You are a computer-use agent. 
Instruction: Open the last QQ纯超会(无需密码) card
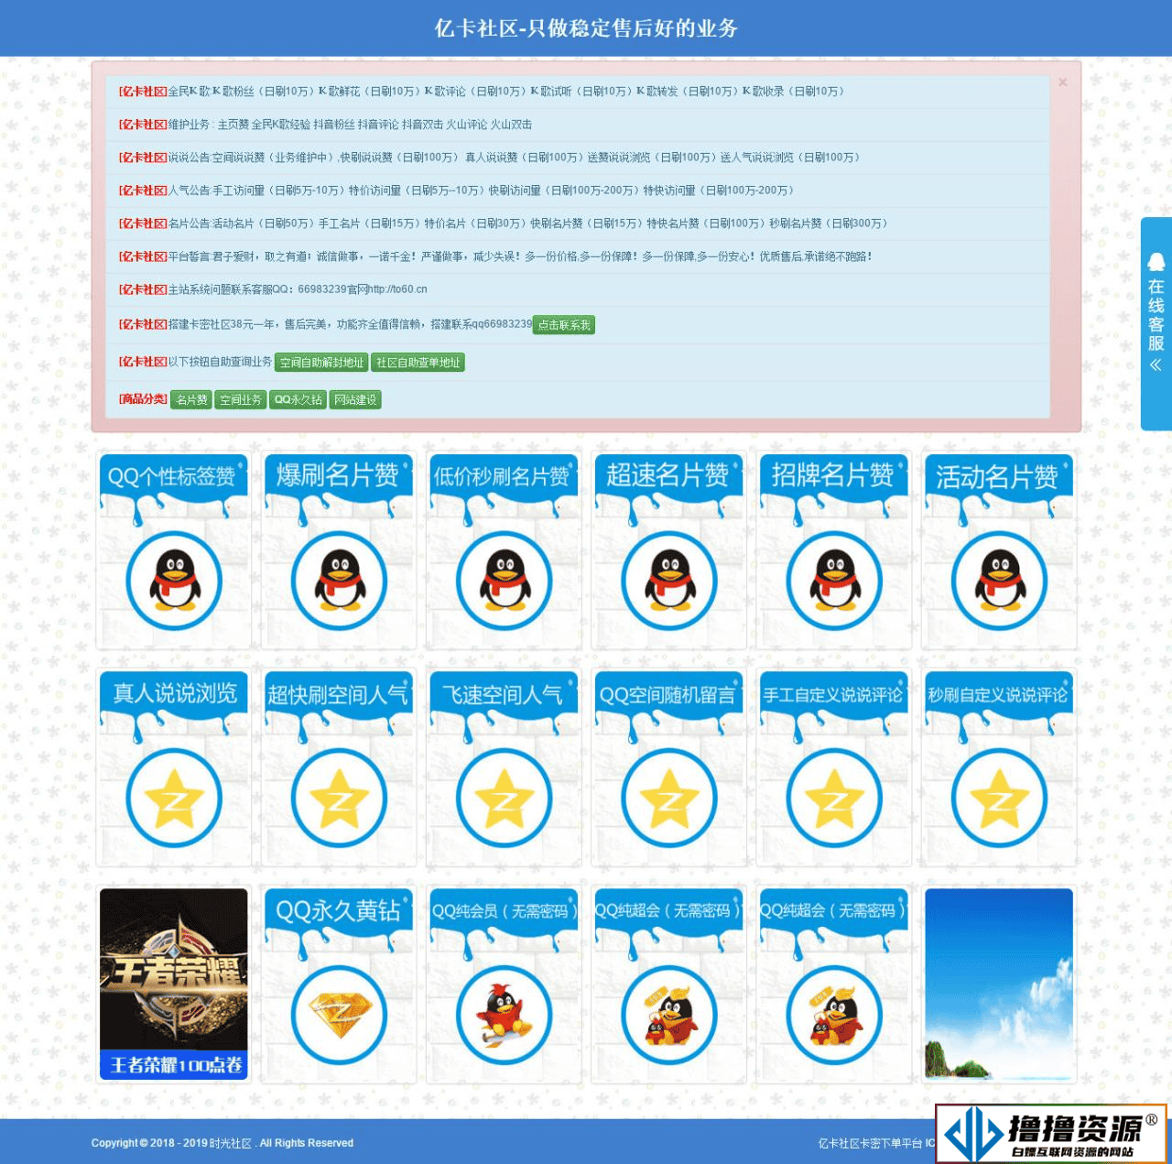click(834, 985)
